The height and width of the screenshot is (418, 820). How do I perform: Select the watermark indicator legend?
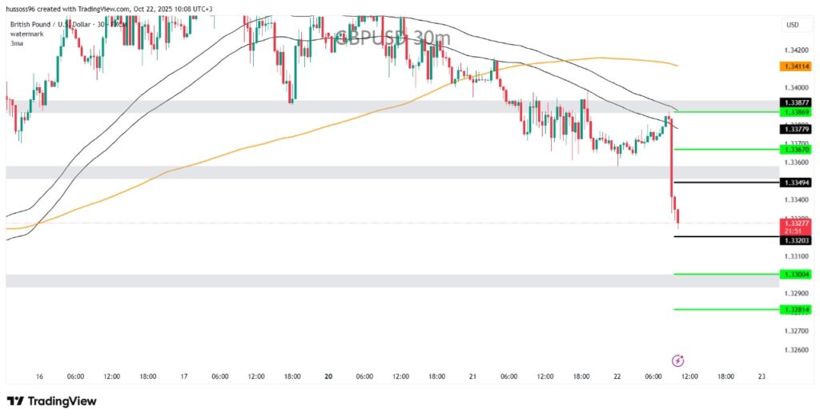click(27, 34)
